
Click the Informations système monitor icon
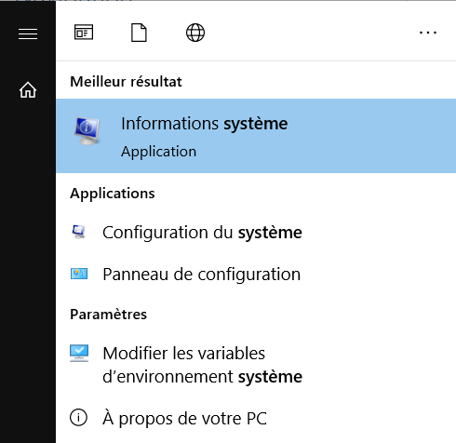(87, 131)
